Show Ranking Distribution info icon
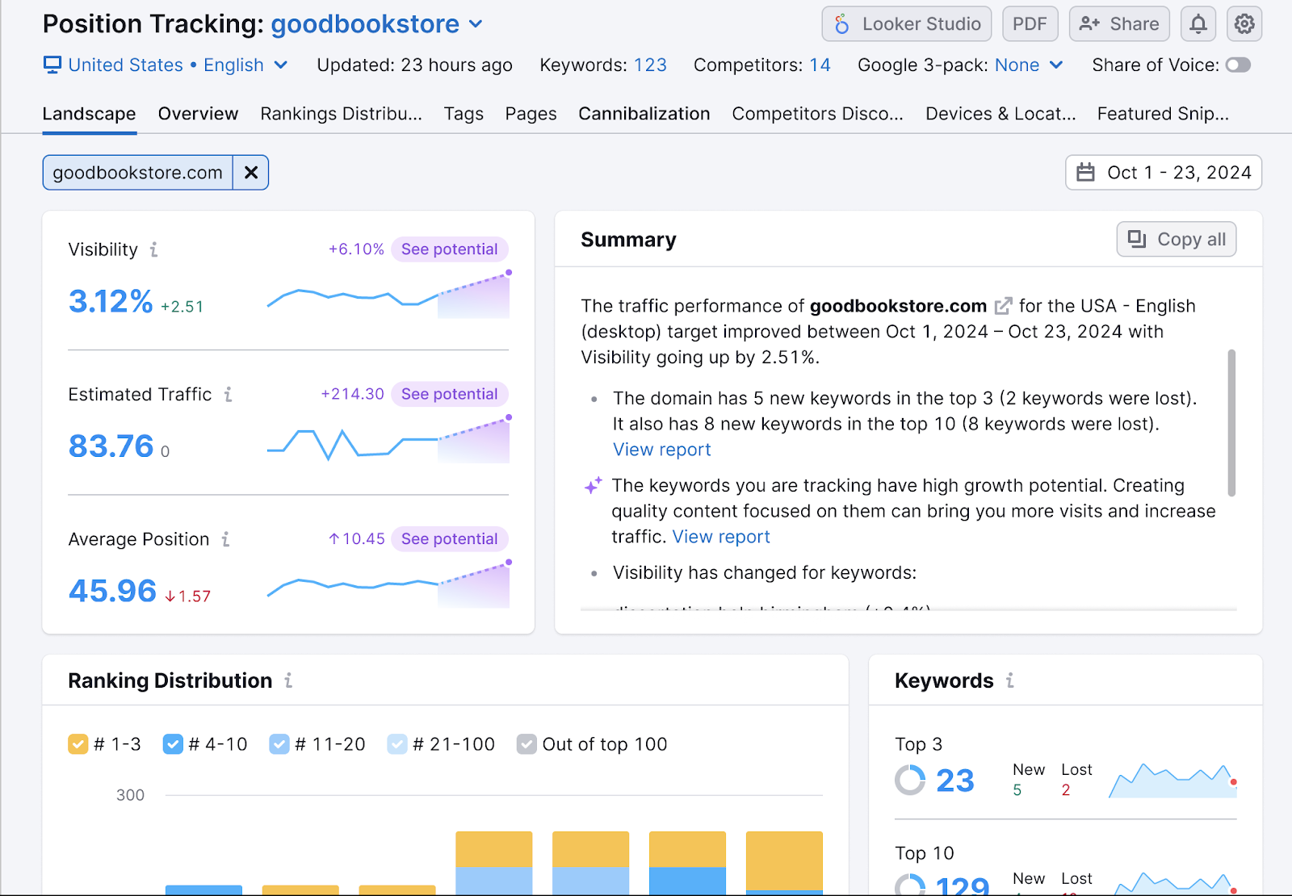This screenshot has height=896, width=1292. [x=288, y=680]
